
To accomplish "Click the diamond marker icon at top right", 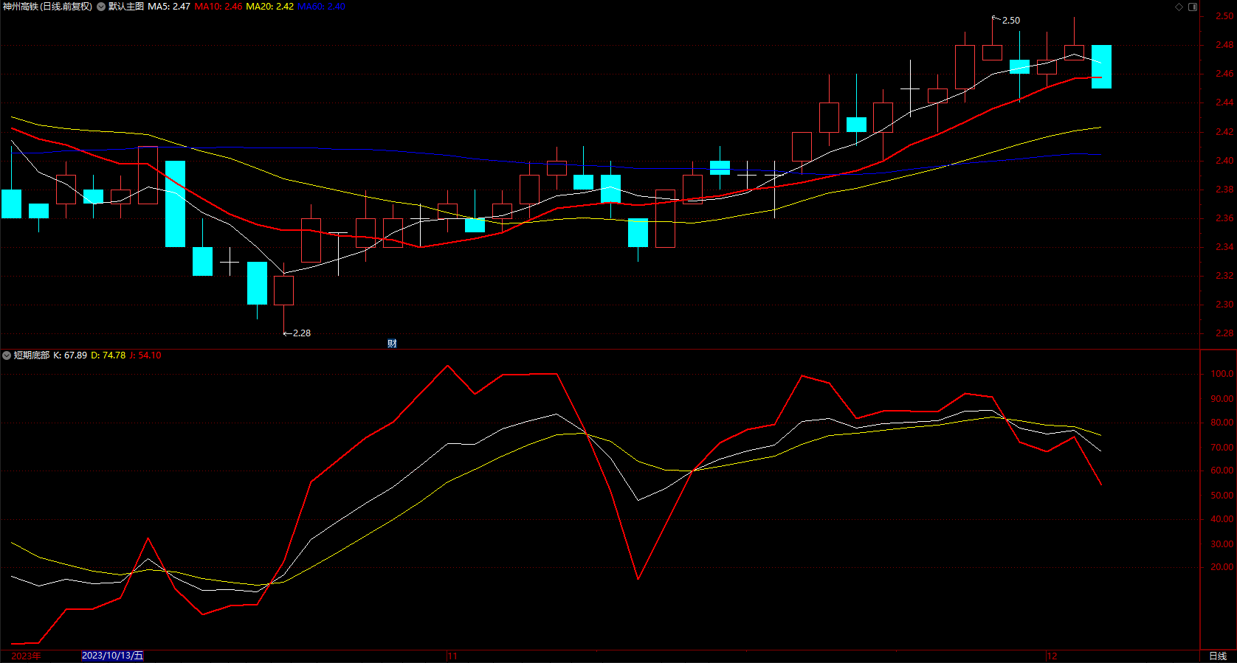I will point(1179,7).
